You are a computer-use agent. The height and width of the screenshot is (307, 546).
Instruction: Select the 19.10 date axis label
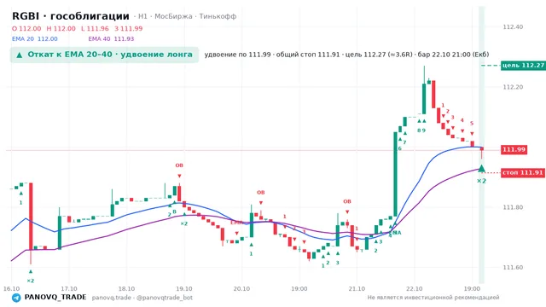[184, 289]
